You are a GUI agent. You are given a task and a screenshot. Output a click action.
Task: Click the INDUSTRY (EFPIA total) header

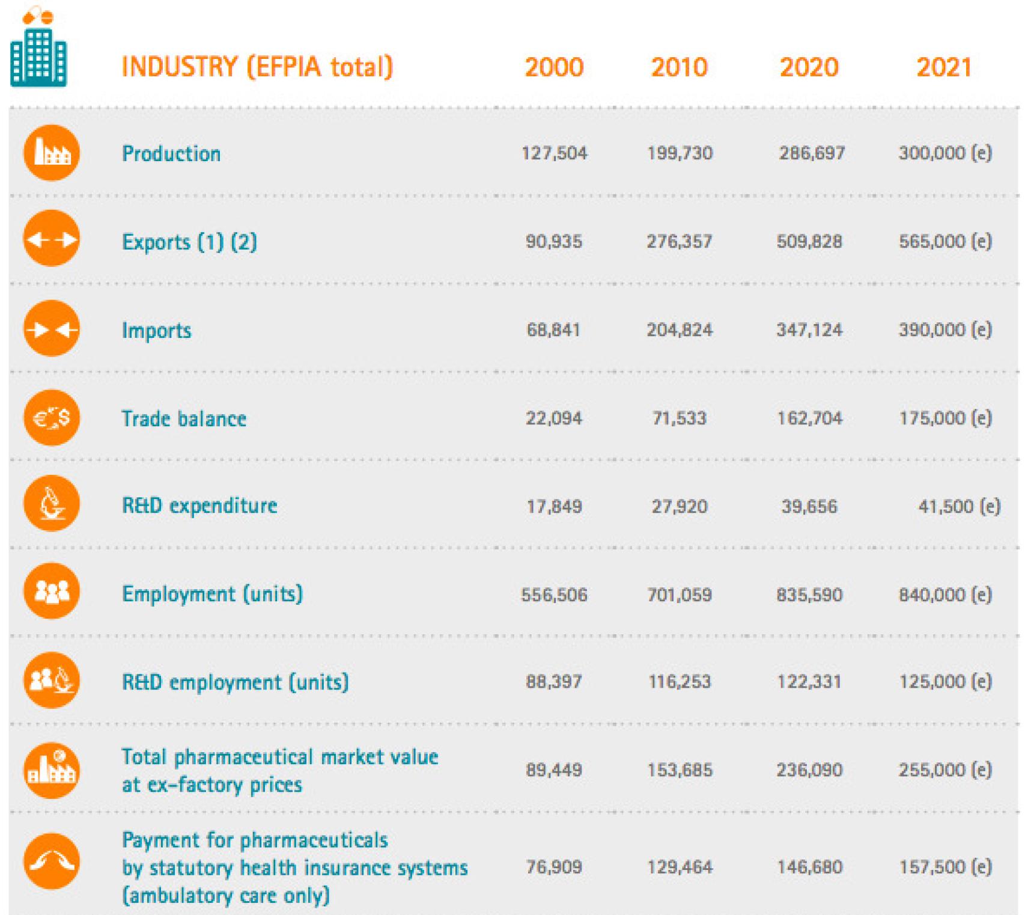257,67
